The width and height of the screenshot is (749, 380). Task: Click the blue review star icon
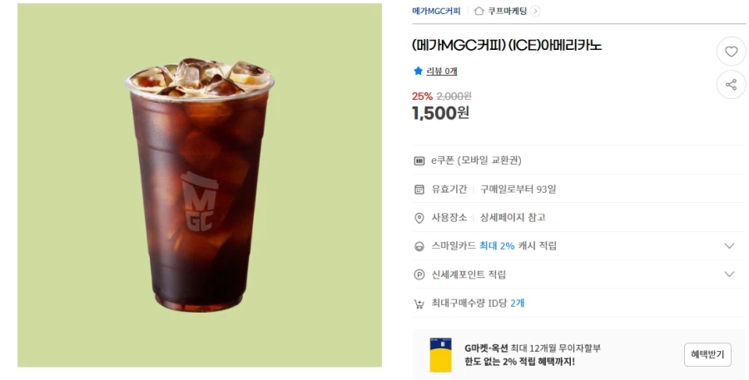pos(418,72)
